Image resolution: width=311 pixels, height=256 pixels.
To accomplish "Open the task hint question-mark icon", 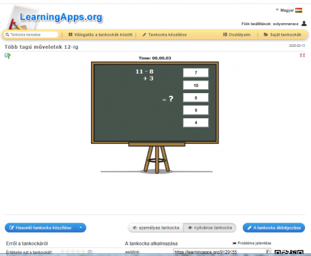I will (8, 55).
